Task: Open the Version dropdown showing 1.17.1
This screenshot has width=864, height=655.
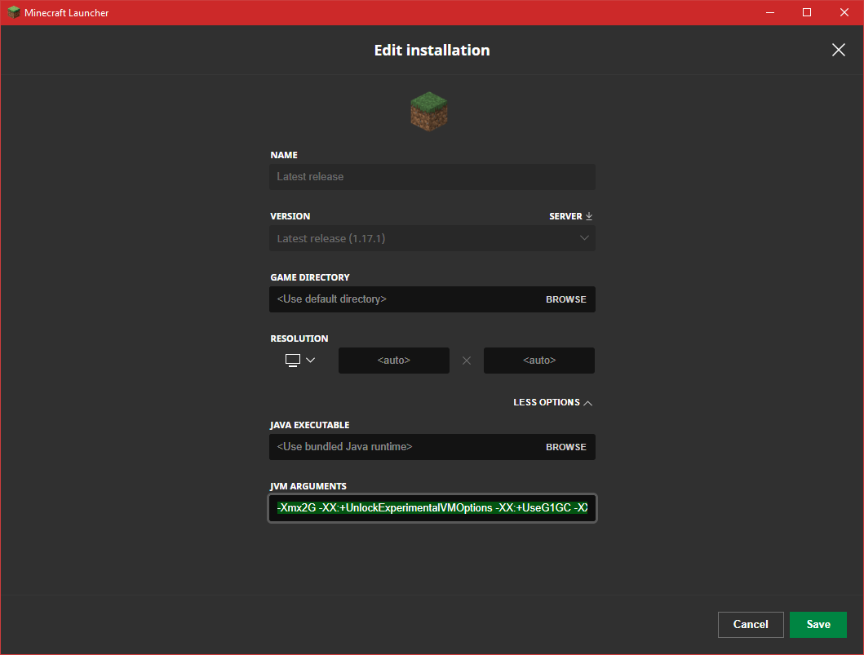Action: tap(432, 238)
